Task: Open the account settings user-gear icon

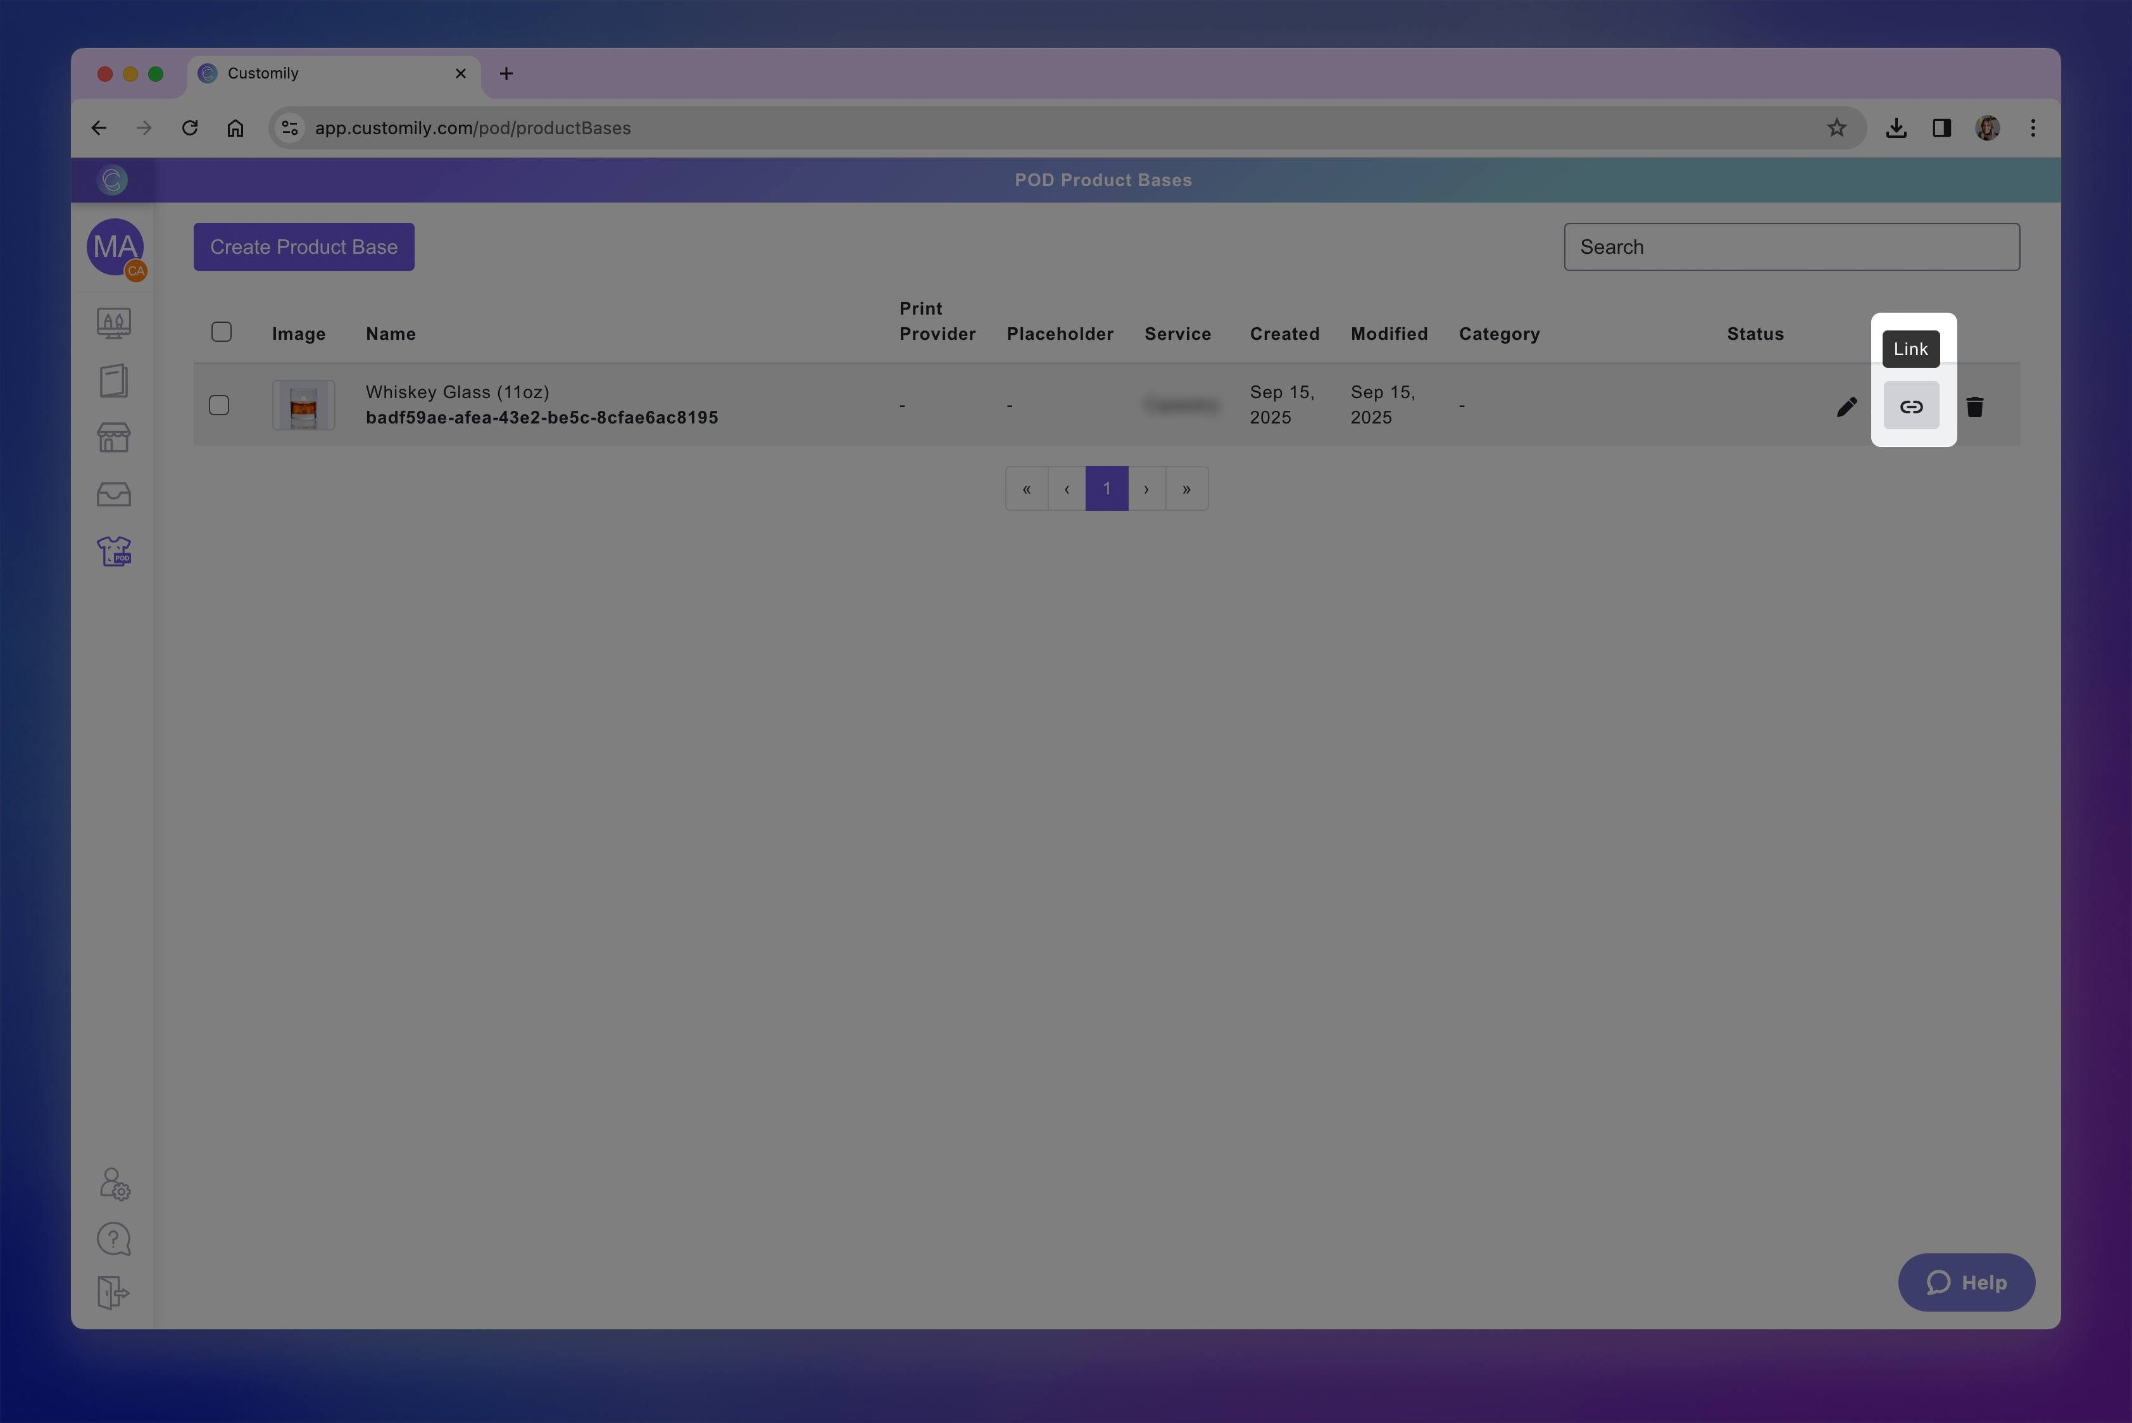Action: [113, 1184]
